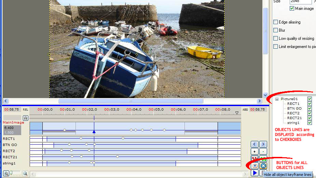Click the minus button to remove keyframe
This screenshot has width=316, height=178.
click(263, 151)
